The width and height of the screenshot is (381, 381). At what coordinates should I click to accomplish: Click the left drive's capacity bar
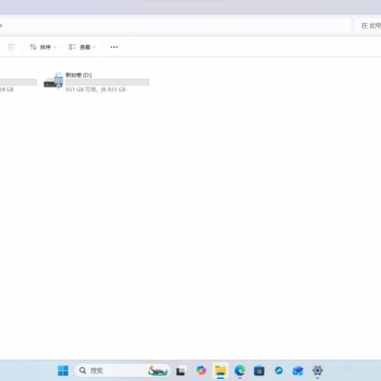click(x=18, y=82)
